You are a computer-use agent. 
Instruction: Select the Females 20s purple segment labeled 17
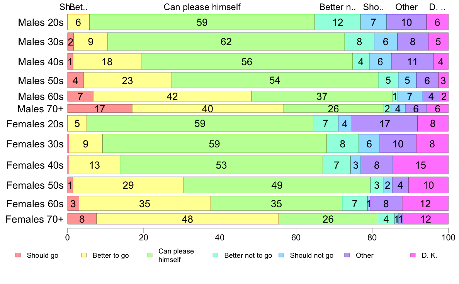point(385,123)
